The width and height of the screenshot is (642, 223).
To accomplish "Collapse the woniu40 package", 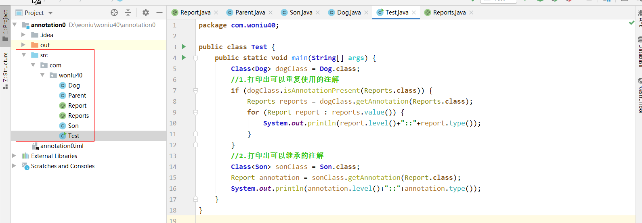I will point(42,75).
